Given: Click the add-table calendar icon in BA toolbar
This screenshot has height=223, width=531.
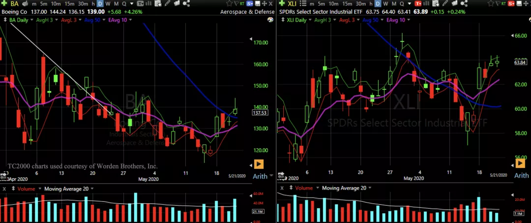Looking at the screenshot, I should point(158,3).
